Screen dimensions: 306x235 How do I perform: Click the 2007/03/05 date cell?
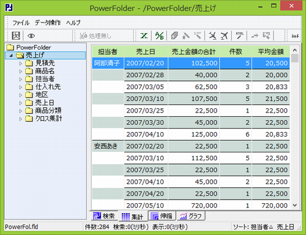coord(146,87)
